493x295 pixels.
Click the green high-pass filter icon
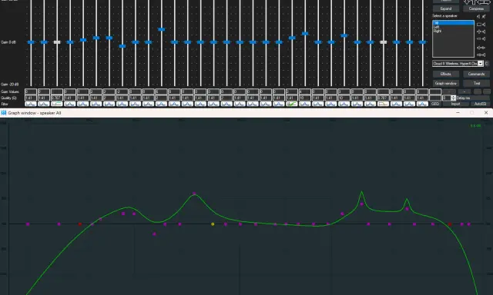[x=57, y=104]
